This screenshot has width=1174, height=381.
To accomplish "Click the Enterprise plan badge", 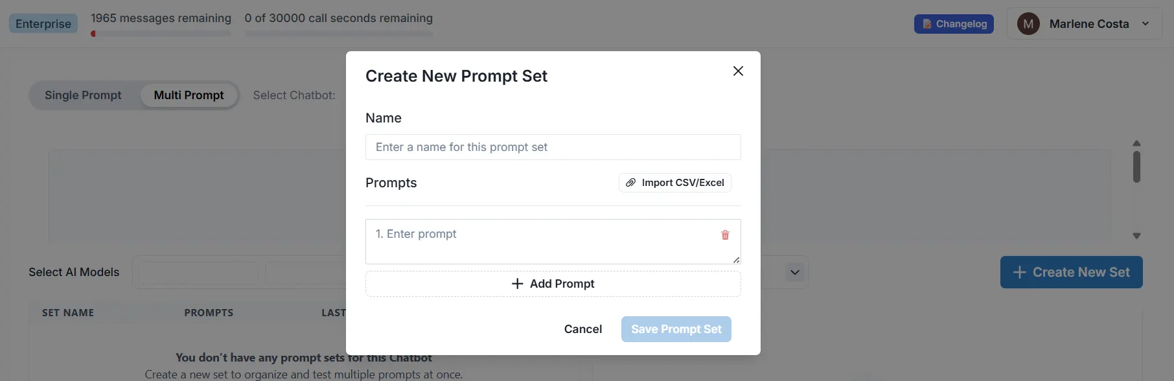I will click(43, 24).
